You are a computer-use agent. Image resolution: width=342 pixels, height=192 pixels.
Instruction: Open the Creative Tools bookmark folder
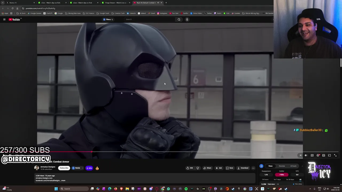point(118,13)
